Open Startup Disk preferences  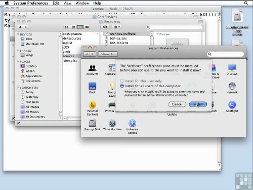click(92, 125)
